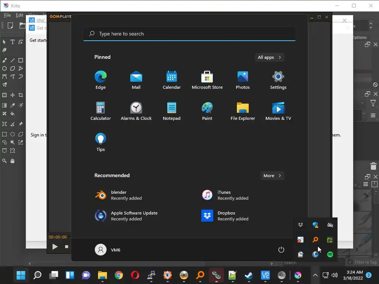Click the Windows Start button
Viewport: 379px width, 284px height.
click(x=21, y=275)
